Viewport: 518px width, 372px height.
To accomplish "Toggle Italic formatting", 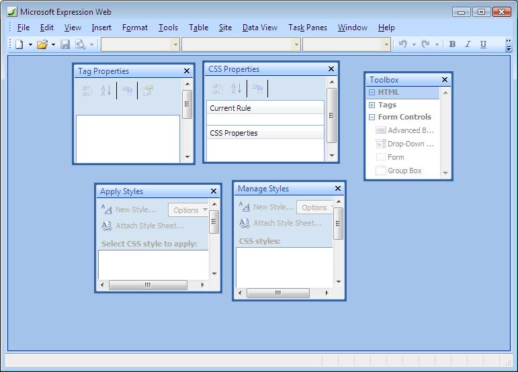I will click(468, 44).
